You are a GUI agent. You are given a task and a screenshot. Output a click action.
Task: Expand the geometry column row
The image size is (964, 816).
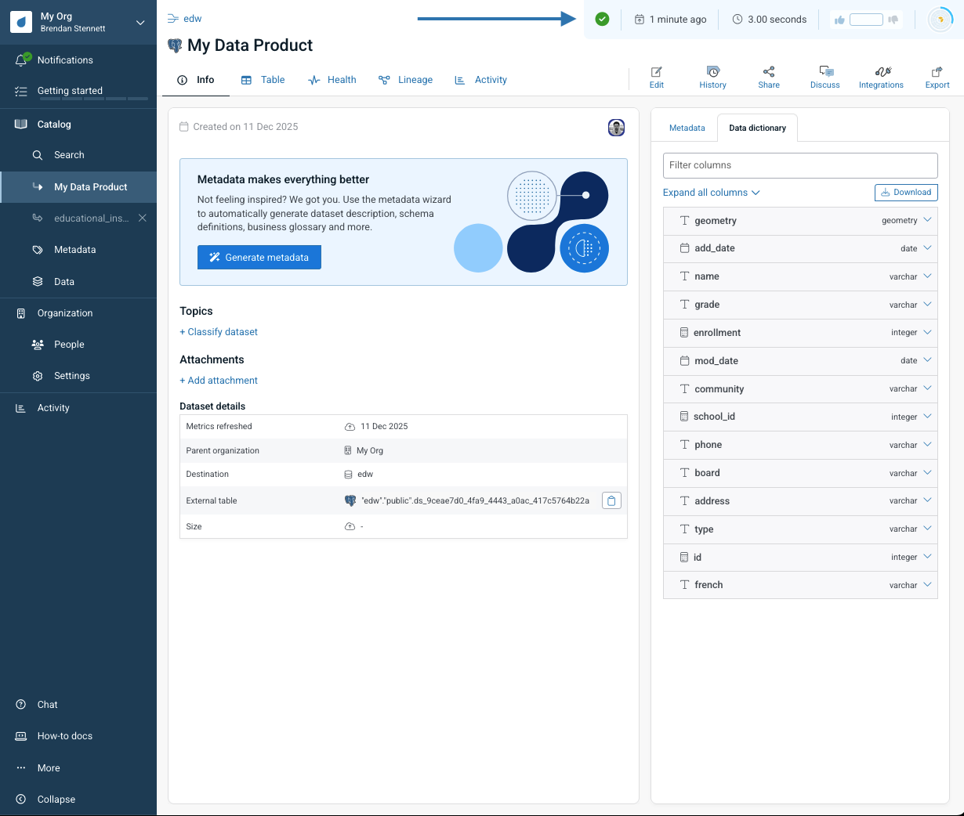(x=800, y=221)
